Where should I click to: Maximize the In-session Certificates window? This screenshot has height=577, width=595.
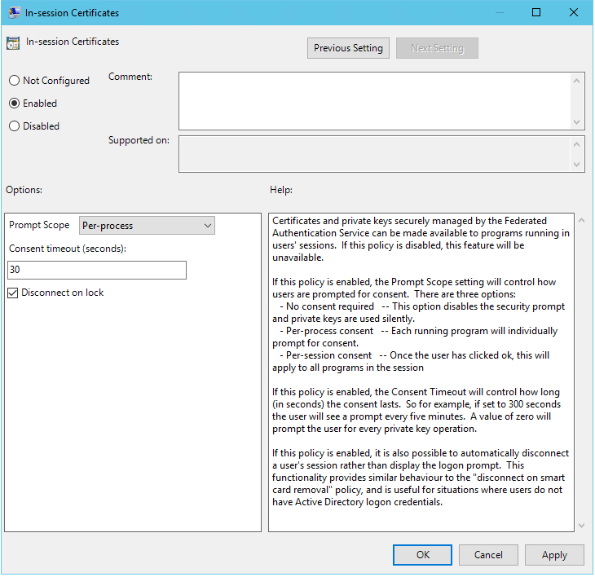[x=536, y=12]
